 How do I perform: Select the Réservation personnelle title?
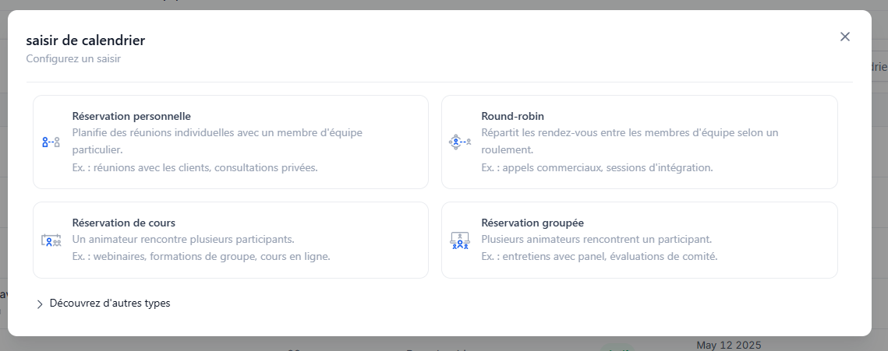[x=132, y=117]
